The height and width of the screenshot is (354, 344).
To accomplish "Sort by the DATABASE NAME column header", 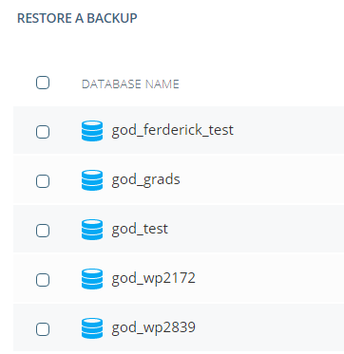I will 130,84.
